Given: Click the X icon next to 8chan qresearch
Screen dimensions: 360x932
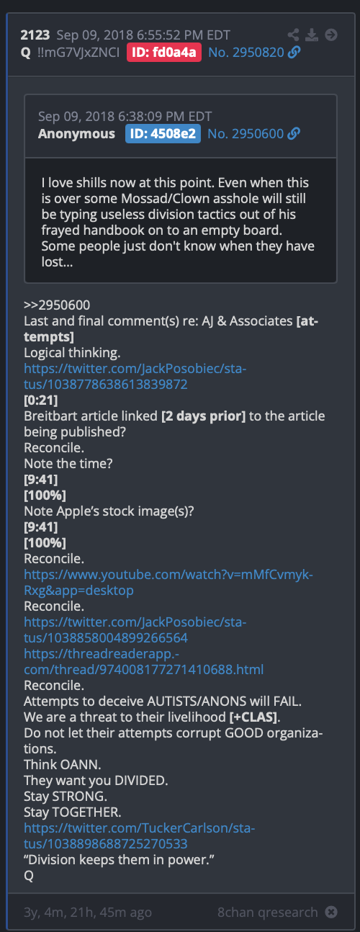Looking at the screenshot, I should (x=331, y=912).
